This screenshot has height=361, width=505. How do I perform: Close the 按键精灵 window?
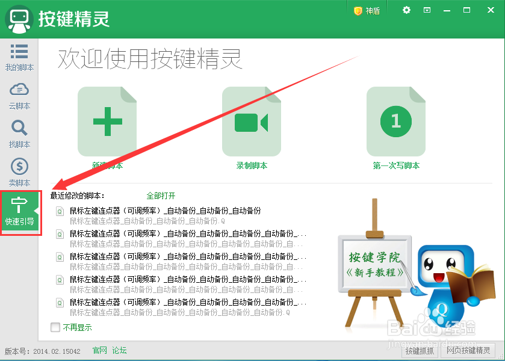(x=491, y=10)
